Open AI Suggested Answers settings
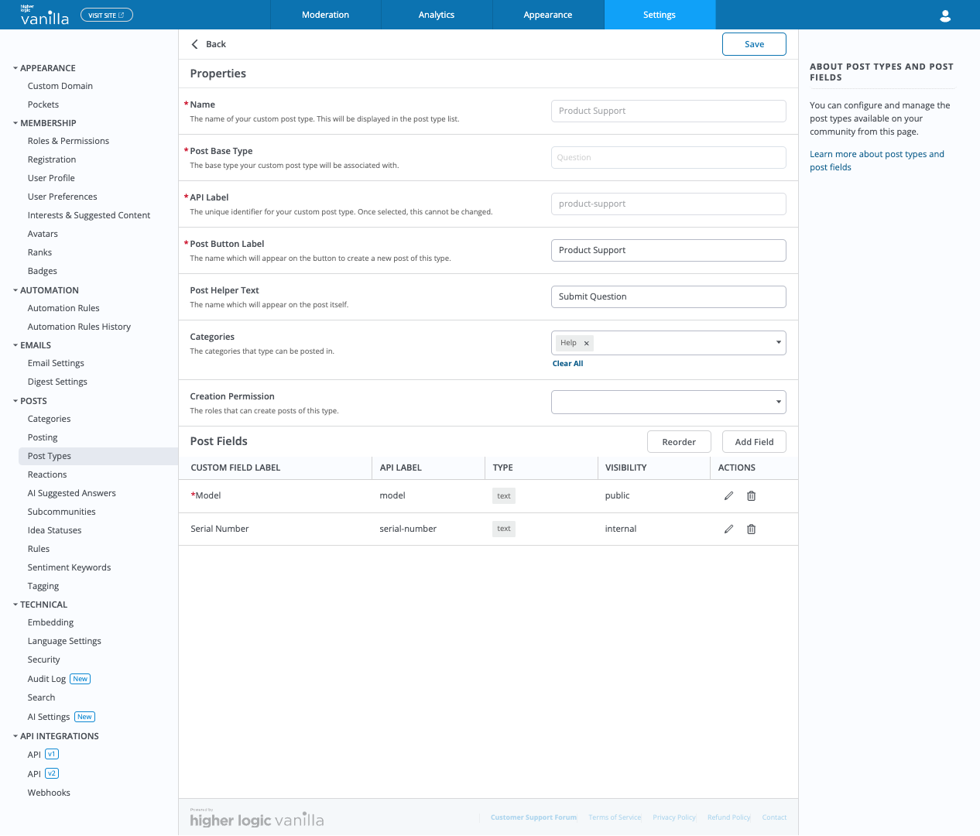 pyautogui.click(x=72, y=493)
